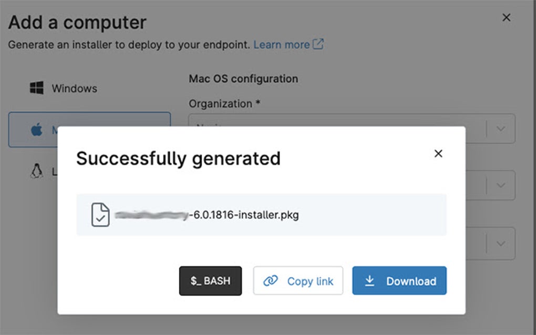
Task: Click the chain link icon in Copy link
Action: click(x=271, y=281)
